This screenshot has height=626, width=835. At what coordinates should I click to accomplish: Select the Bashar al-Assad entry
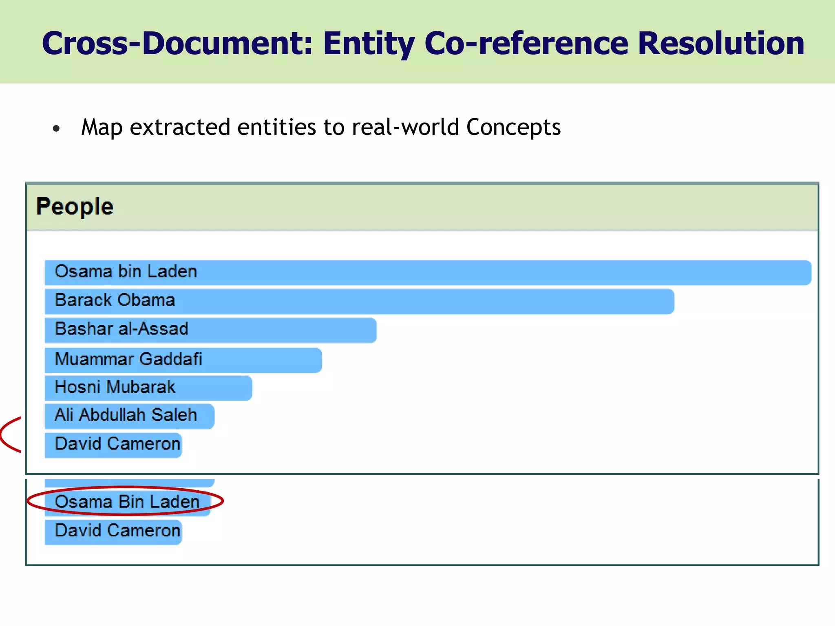coord(210,330)
